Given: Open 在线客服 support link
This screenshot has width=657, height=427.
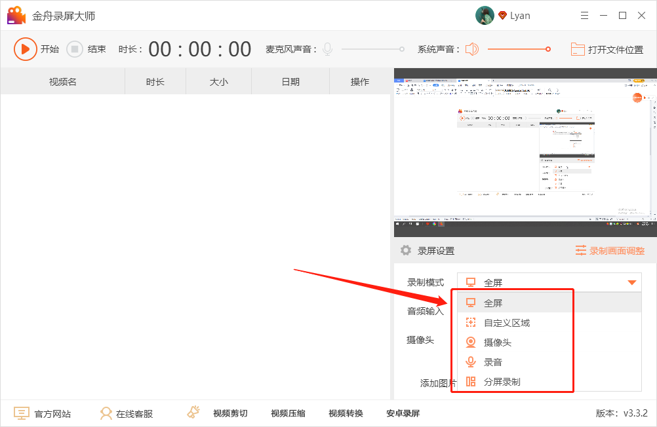Looking at the screenshot, I should click(x=134, y=414).
